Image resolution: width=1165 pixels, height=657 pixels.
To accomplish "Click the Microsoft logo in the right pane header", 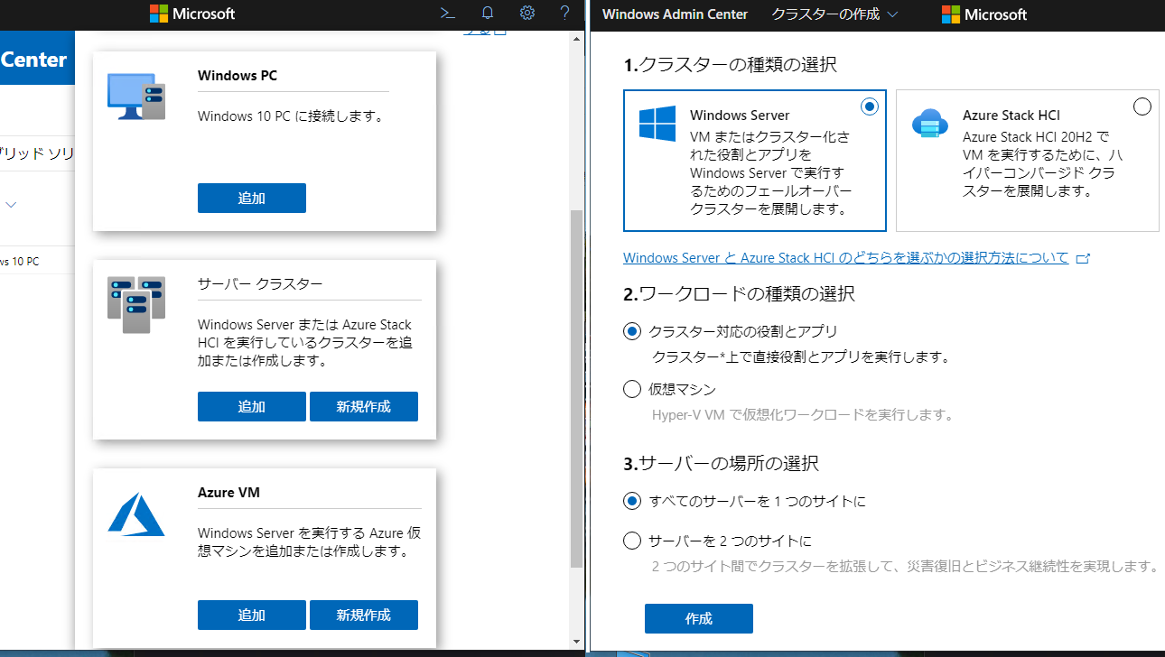I will point(983,14).
